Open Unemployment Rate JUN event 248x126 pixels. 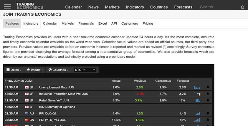57,87
